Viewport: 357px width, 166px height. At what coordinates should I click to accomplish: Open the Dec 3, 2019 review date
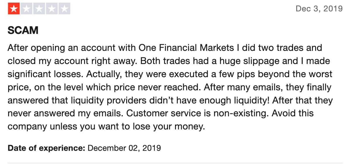click(x=319, y=8)
